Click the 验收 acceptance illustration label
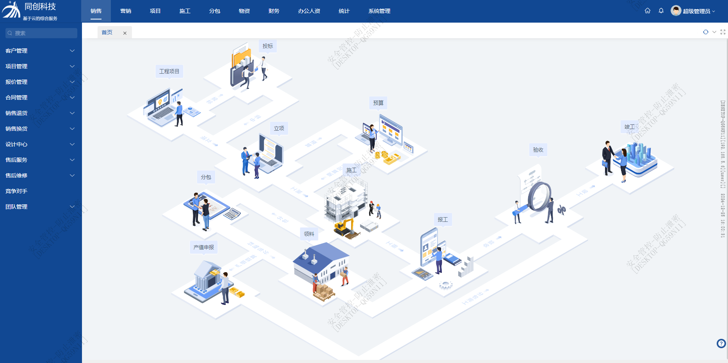This screenshot has height=363, width=728. [x=538, y=150]
